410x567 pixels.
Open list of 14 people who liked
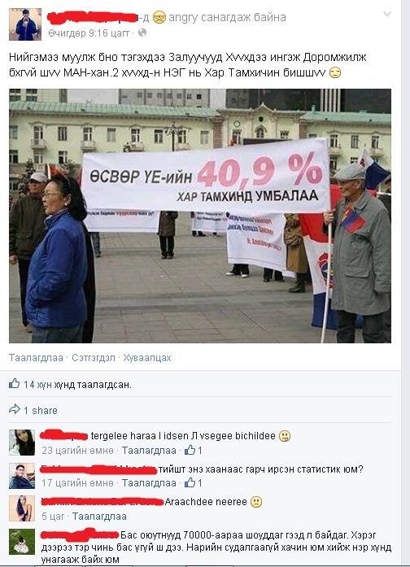click(77, 385)
